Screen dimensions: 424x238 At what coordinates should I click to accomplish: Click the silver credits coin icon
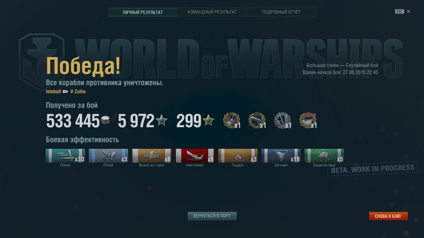point(106,120)
